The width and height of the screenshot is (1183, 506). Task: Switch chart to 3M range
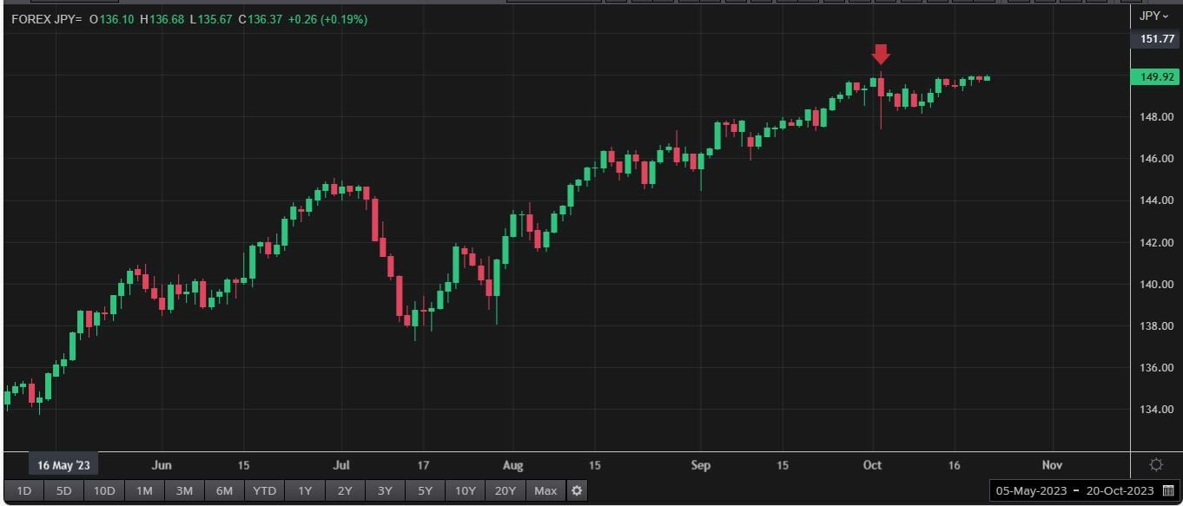pos(184,491)
